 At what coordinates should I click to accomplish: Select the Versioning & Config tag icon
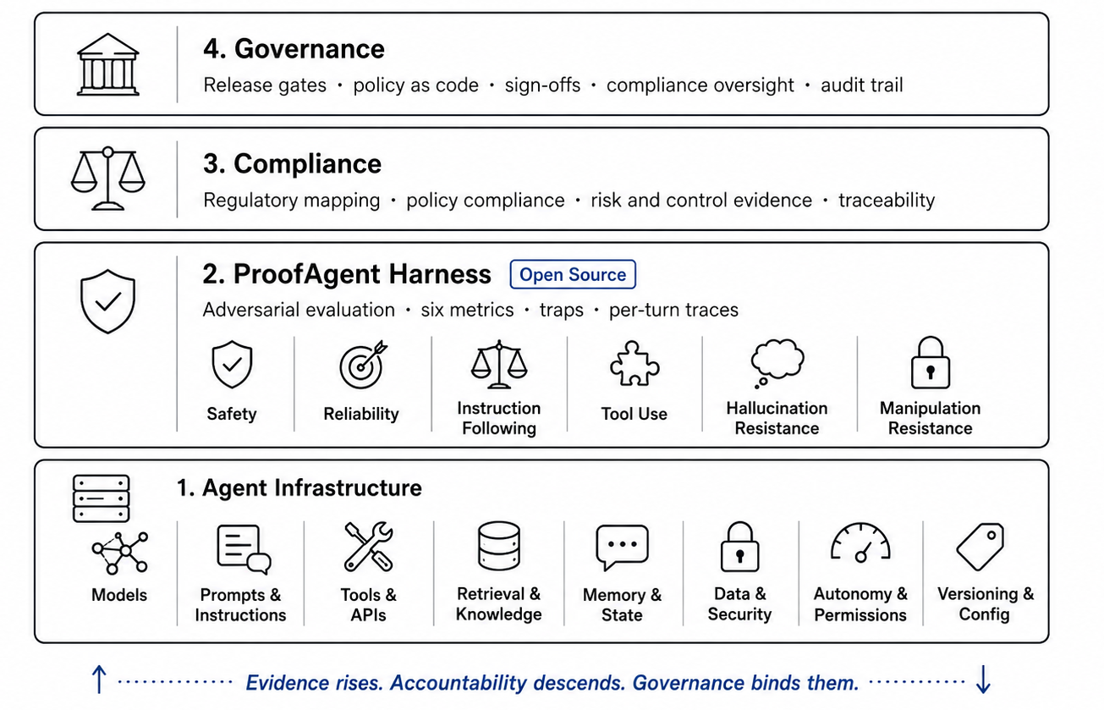(980, 547)
